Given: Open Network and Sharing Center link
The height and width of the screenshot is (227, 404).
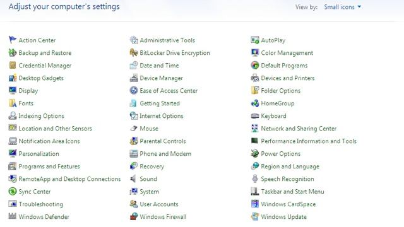Looking at the screenshot, I should (299, 129).
